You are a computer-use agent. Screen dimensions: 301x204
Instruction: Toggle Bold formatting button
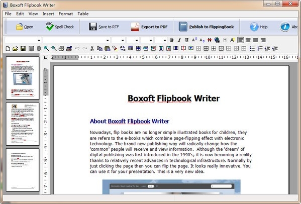click(172, 40)
